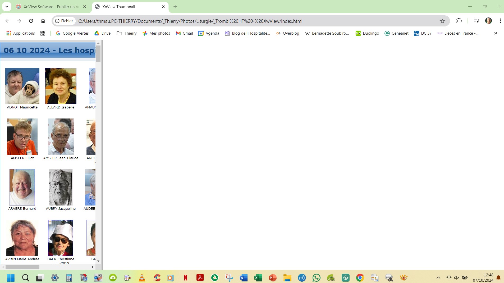Switch to Google Chrome on the taskbar
504x283 pixels.
point(360,278)
